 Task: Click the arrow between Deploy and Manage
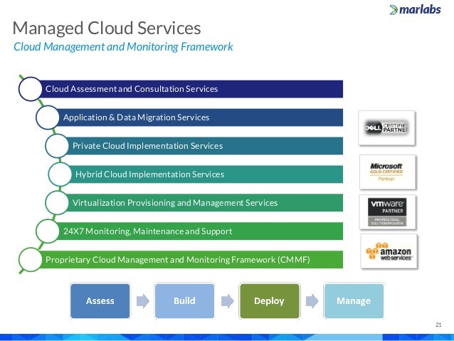click(x=312, y=301)
